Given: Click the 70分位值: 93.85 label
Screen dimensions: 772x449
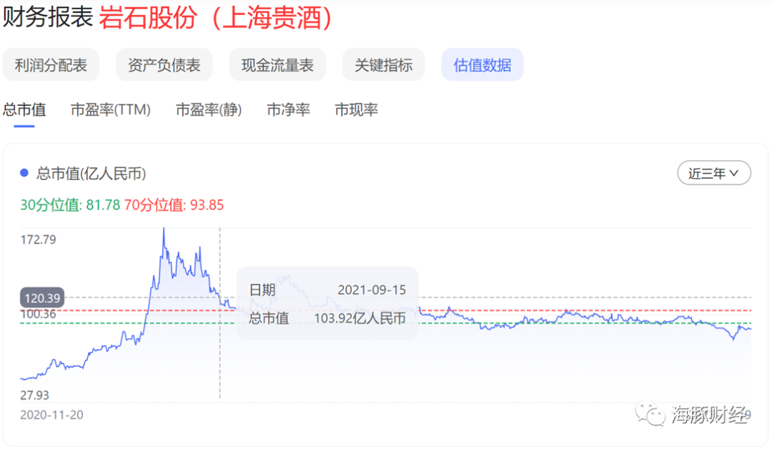Looking at the screenshot, I should click(174, 204).
